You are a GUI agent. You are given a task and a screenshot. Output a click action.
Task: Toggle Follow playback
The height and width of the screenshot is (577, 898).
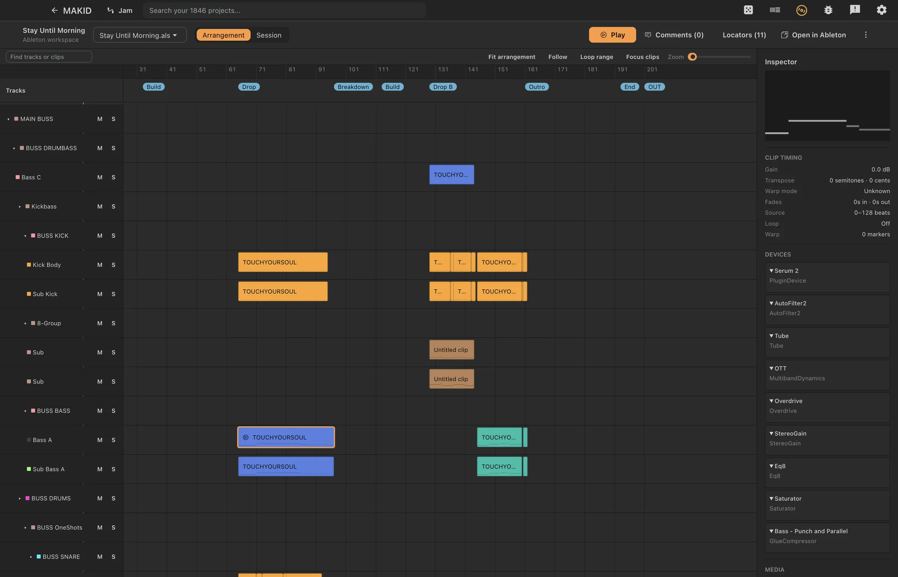click(x=558, y=57)
